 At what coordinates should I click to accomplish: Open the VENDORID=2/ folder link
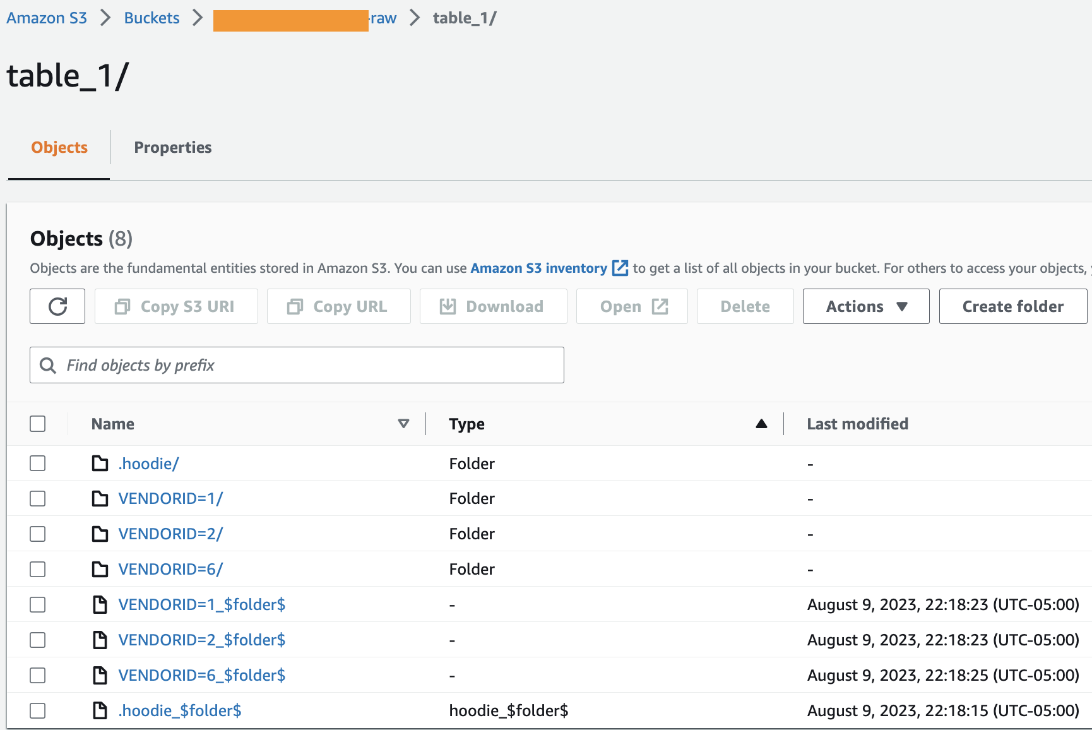[x=170, y=534]
